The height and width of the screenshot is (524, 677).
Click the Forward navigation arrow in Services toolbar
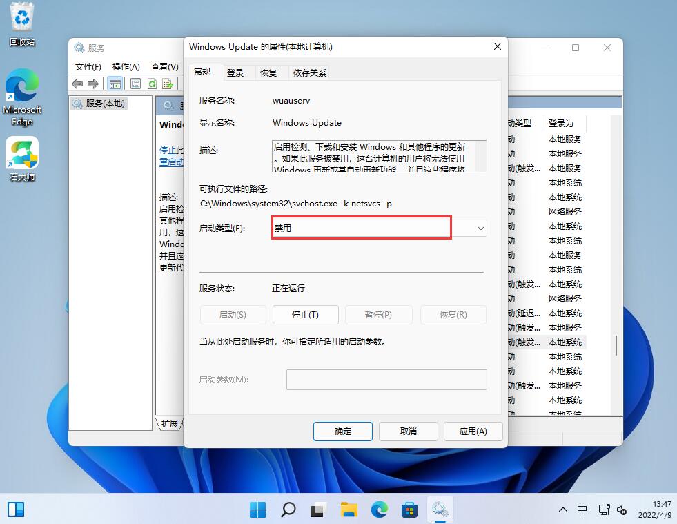click(92, 84)
